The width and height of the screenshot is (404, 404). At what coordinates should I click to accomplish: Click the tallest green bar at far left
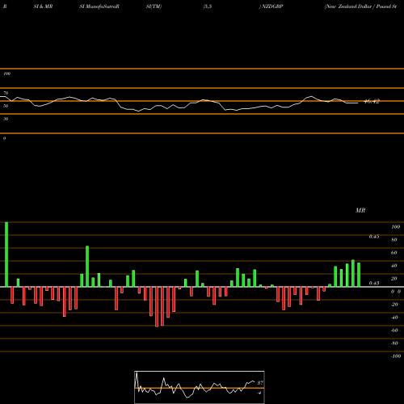tap(6, 255)
